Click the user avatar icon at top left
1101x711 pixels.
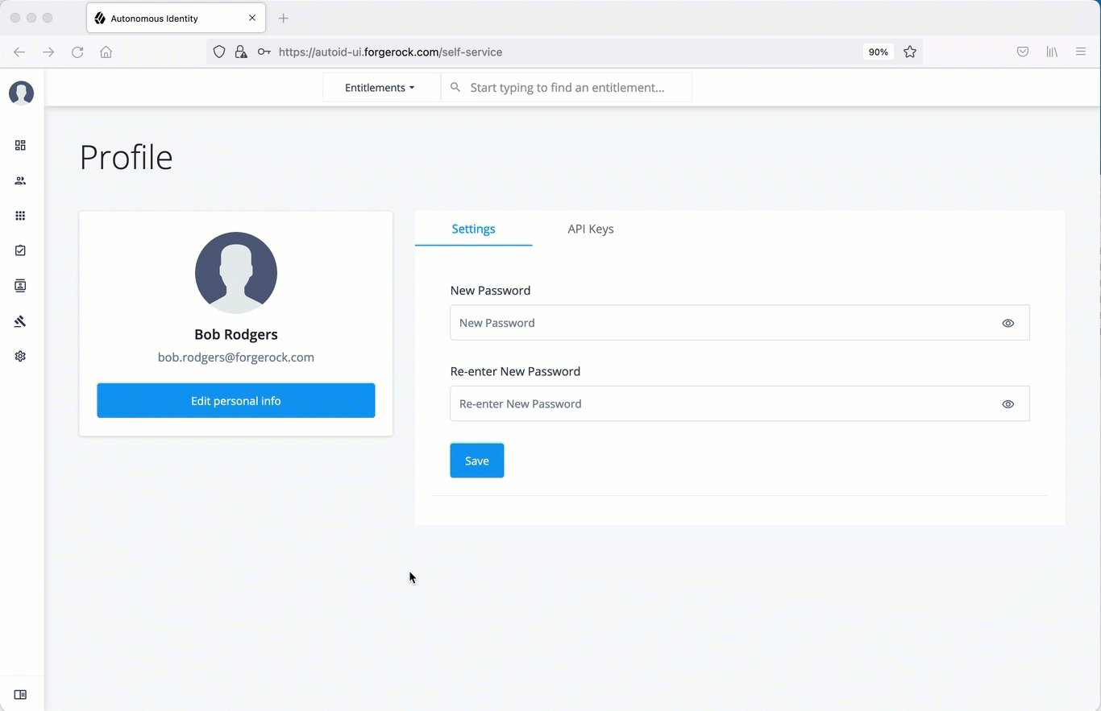(x=21, y=93)
